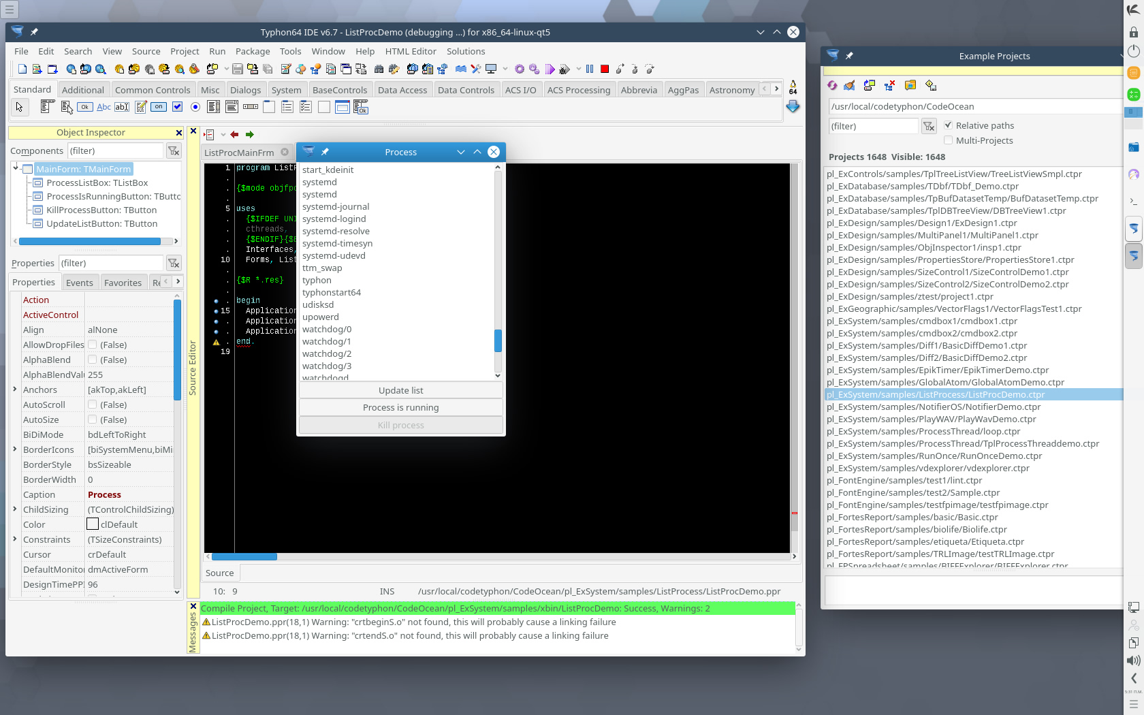1144x715 pixels.
Task: Expand the ChildSizing property
Action: tap(15, 509)
